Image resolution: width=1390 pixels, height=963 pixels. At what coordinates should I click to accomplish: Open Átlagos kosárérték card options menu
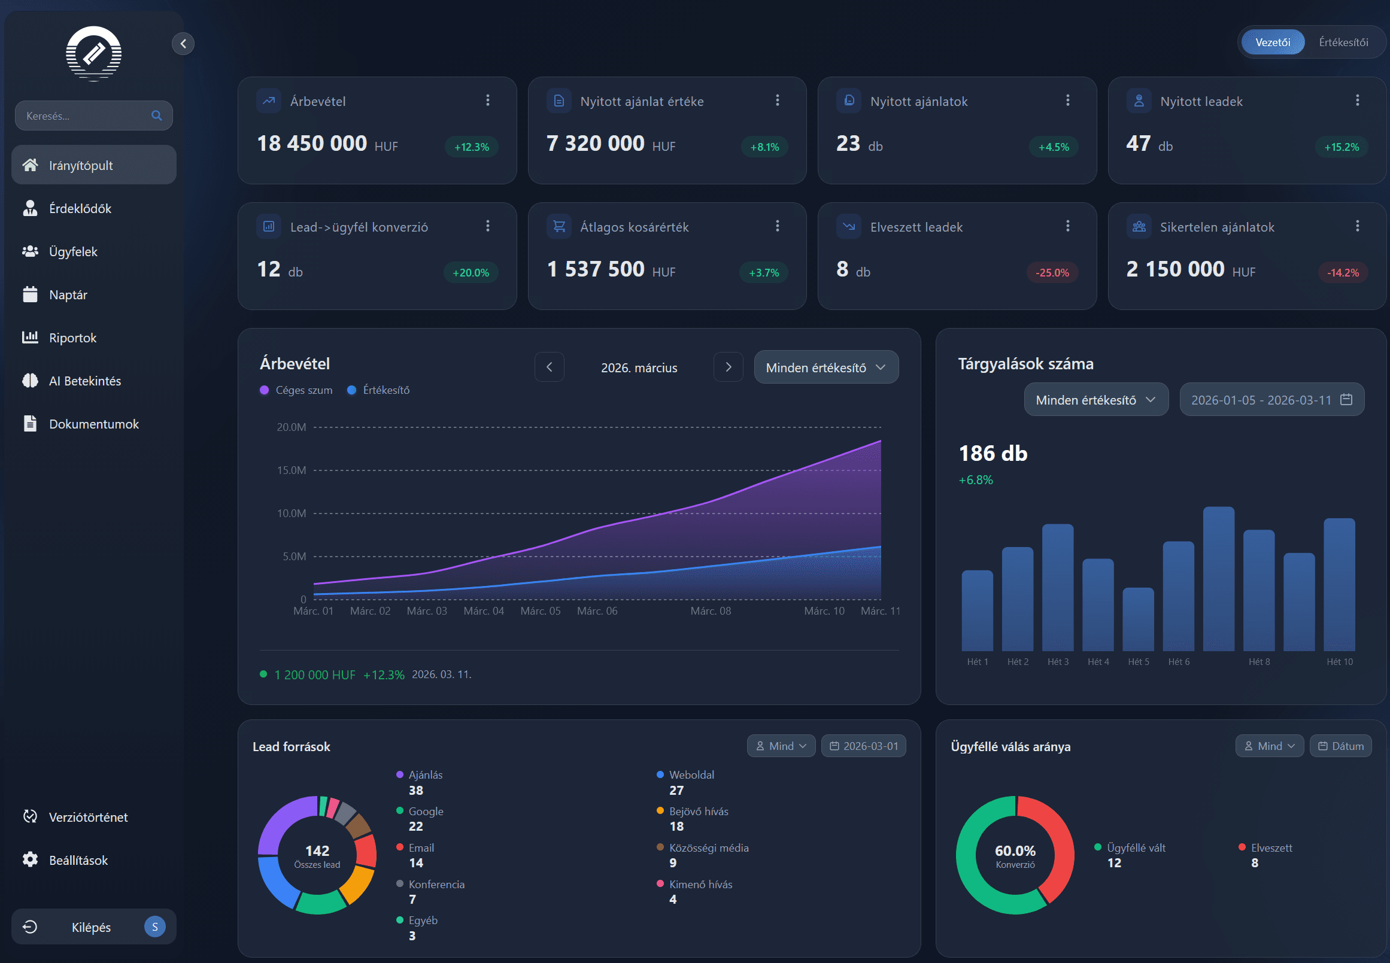778,226
